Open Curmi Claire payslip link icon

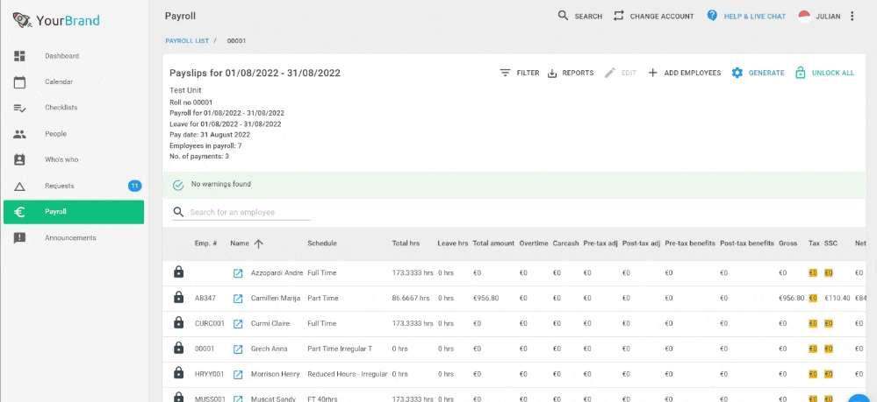238,323
